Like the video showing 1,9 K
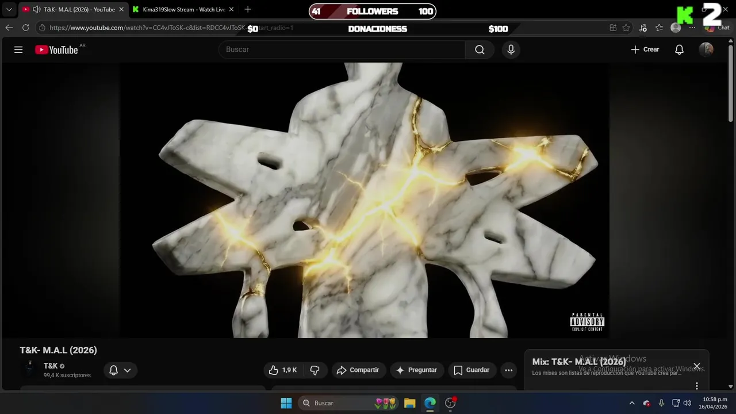The height and width of the screenshot is (414, 736). click(283, 370)
